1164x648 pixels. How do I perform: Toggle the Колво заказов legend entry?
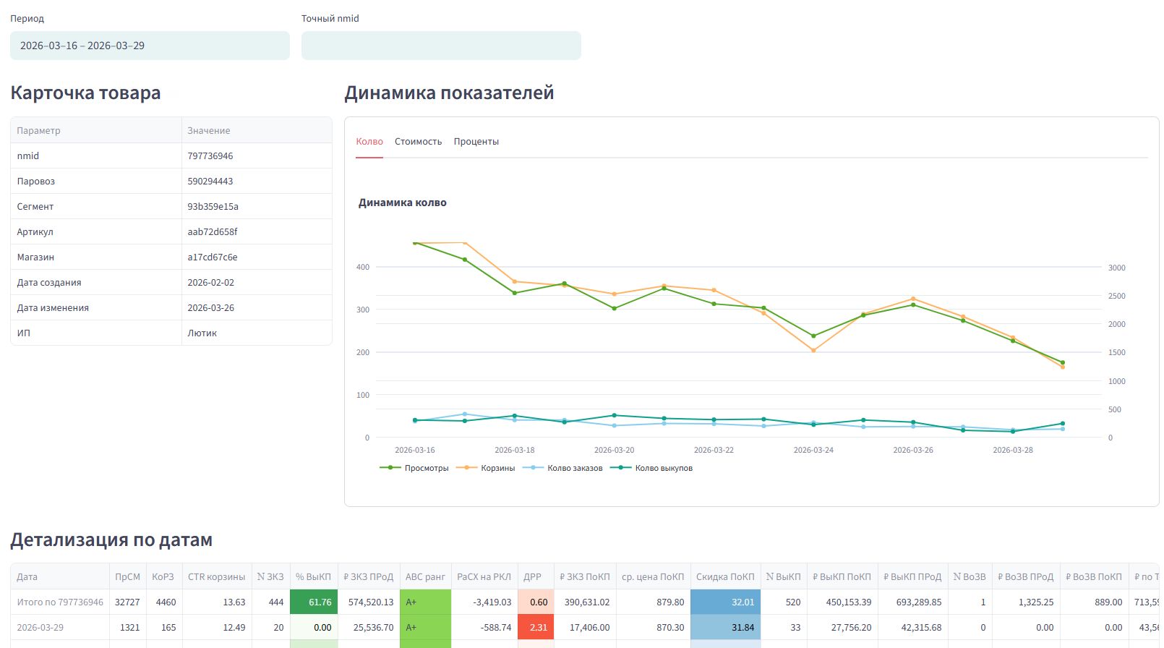click(x=562, y=468)
